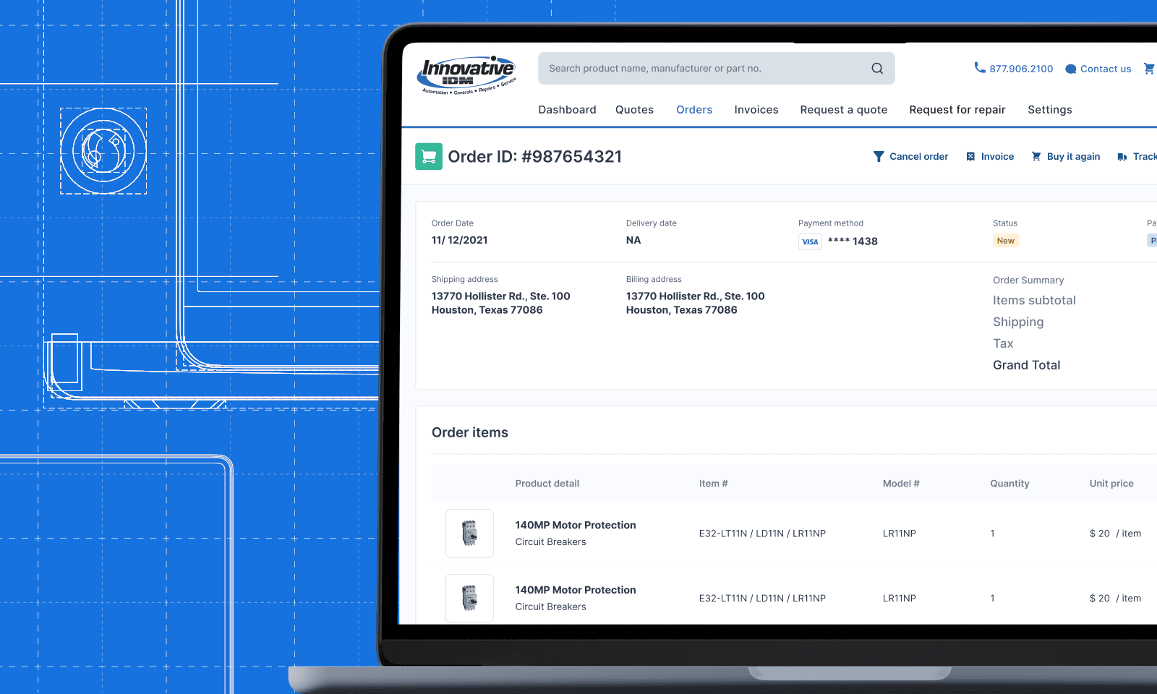Screen dimensions: 1157x694
Task: Click the Item # column header
Action: pyautogui.click(x=714, y=484)
